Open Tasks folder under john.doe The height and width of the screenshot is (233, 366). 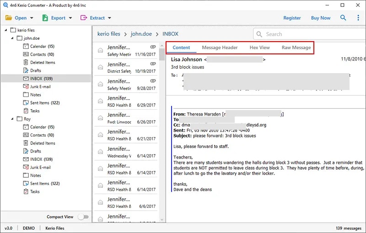point(31,111)
